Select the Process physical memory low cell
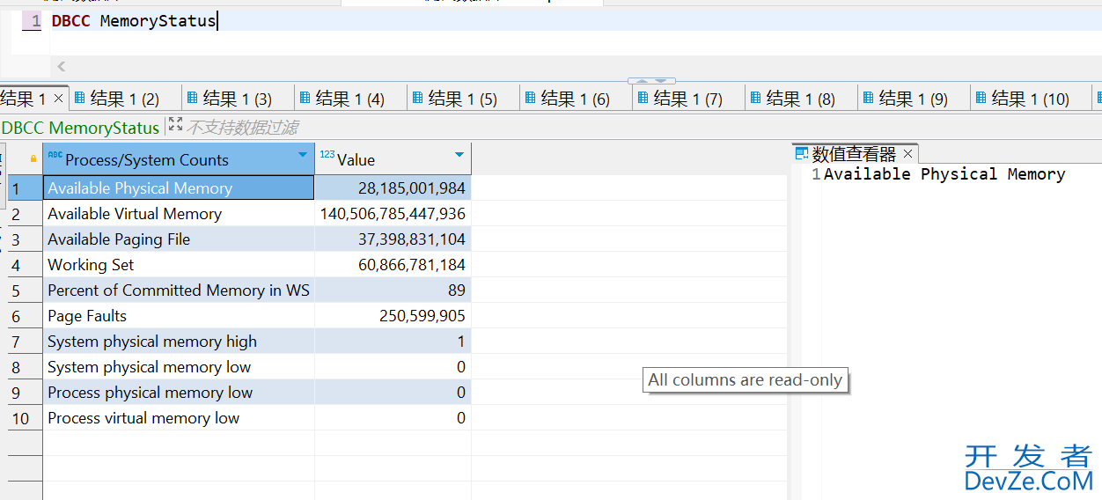The image size is (1102, 500). tap(179, 392)
